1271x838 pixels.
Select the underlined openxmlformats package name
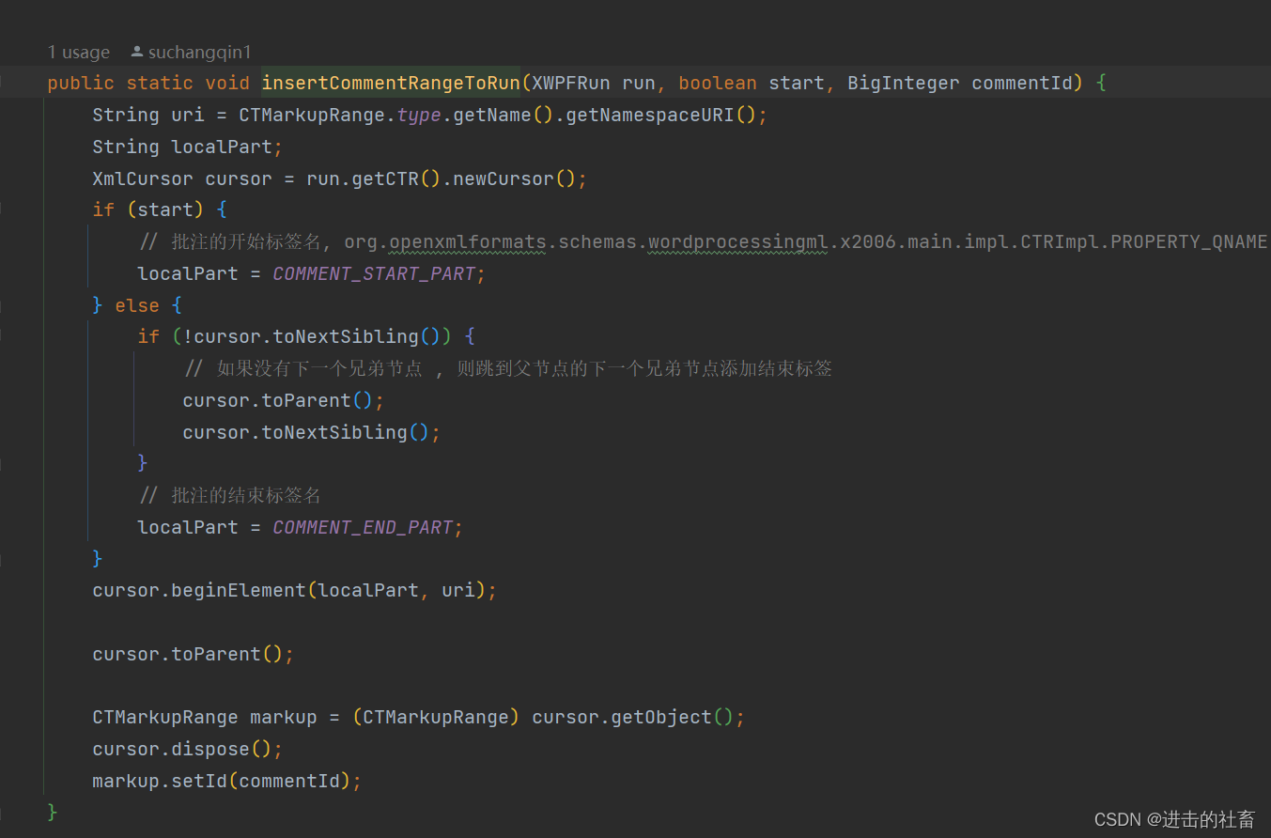tap(467, 241)
